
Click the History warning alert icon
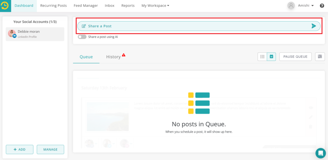pos(124,55)
